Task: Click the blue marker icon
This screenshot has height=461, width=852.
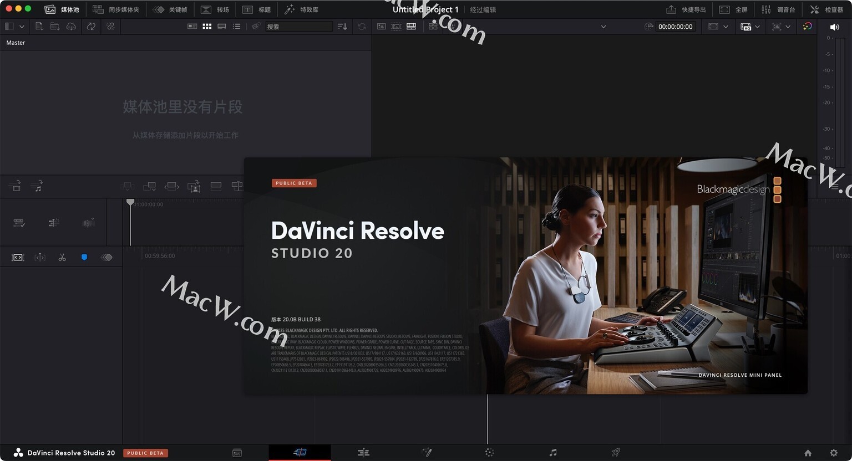Action: (x=84, y=257)
